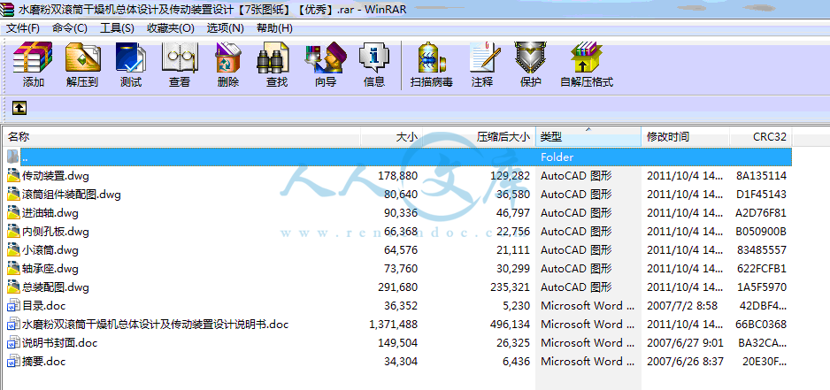The width and height of the screenshot is (830, 390).
Task: Click compressed size value 496,134
Action: pos(511,325)
